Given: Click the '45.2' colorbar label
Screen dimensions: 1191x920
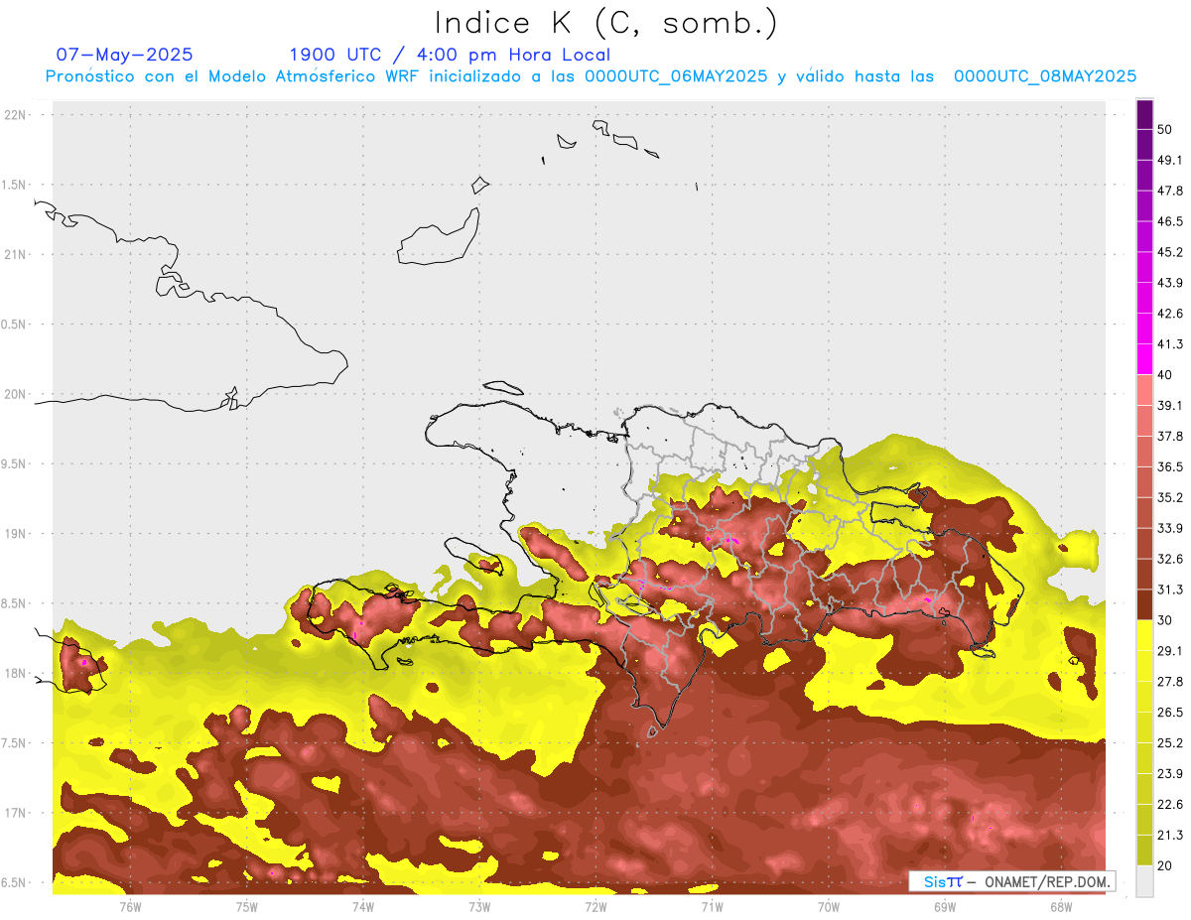Looking at the screenshot, I should pos(1170,252).
